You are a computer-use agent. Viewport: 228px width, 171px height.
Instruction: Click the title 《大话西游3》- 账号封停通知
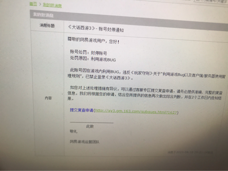96,28
